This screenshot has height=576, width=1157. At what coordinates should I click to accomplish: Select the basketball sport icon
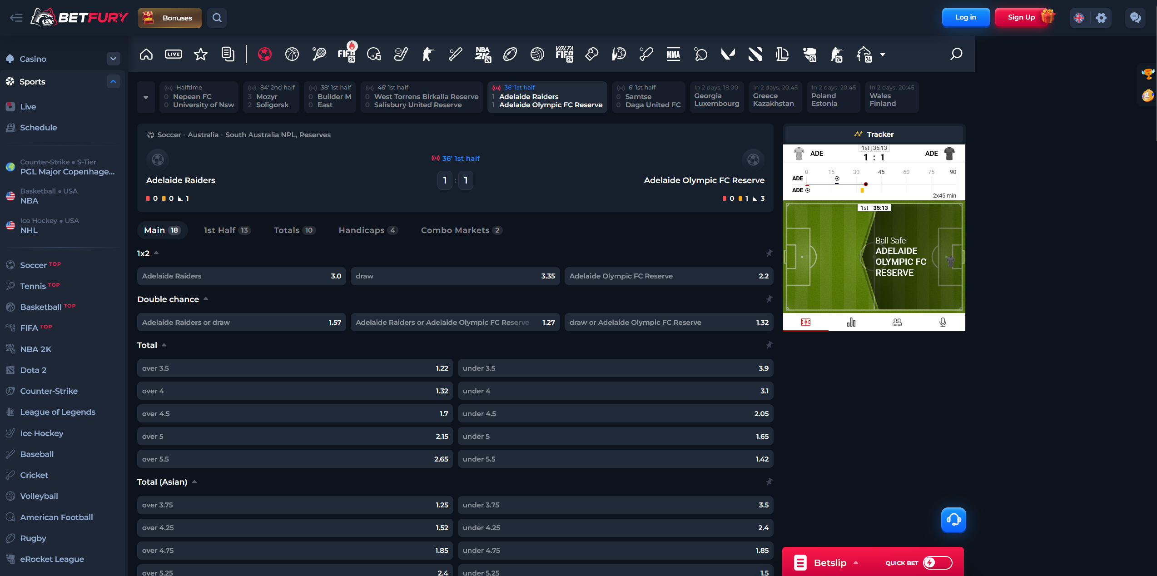tap(292, 55)
